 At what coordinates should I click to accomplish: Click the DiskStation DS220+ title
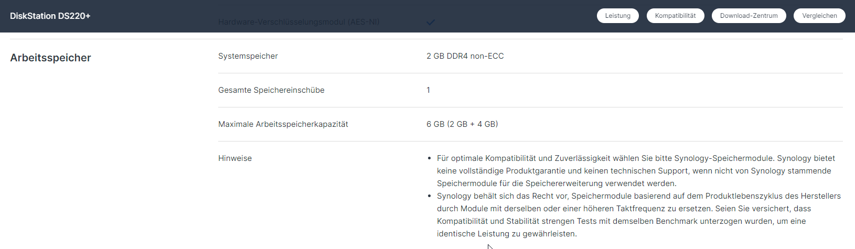pyautogui.click(x=50, y=16)
